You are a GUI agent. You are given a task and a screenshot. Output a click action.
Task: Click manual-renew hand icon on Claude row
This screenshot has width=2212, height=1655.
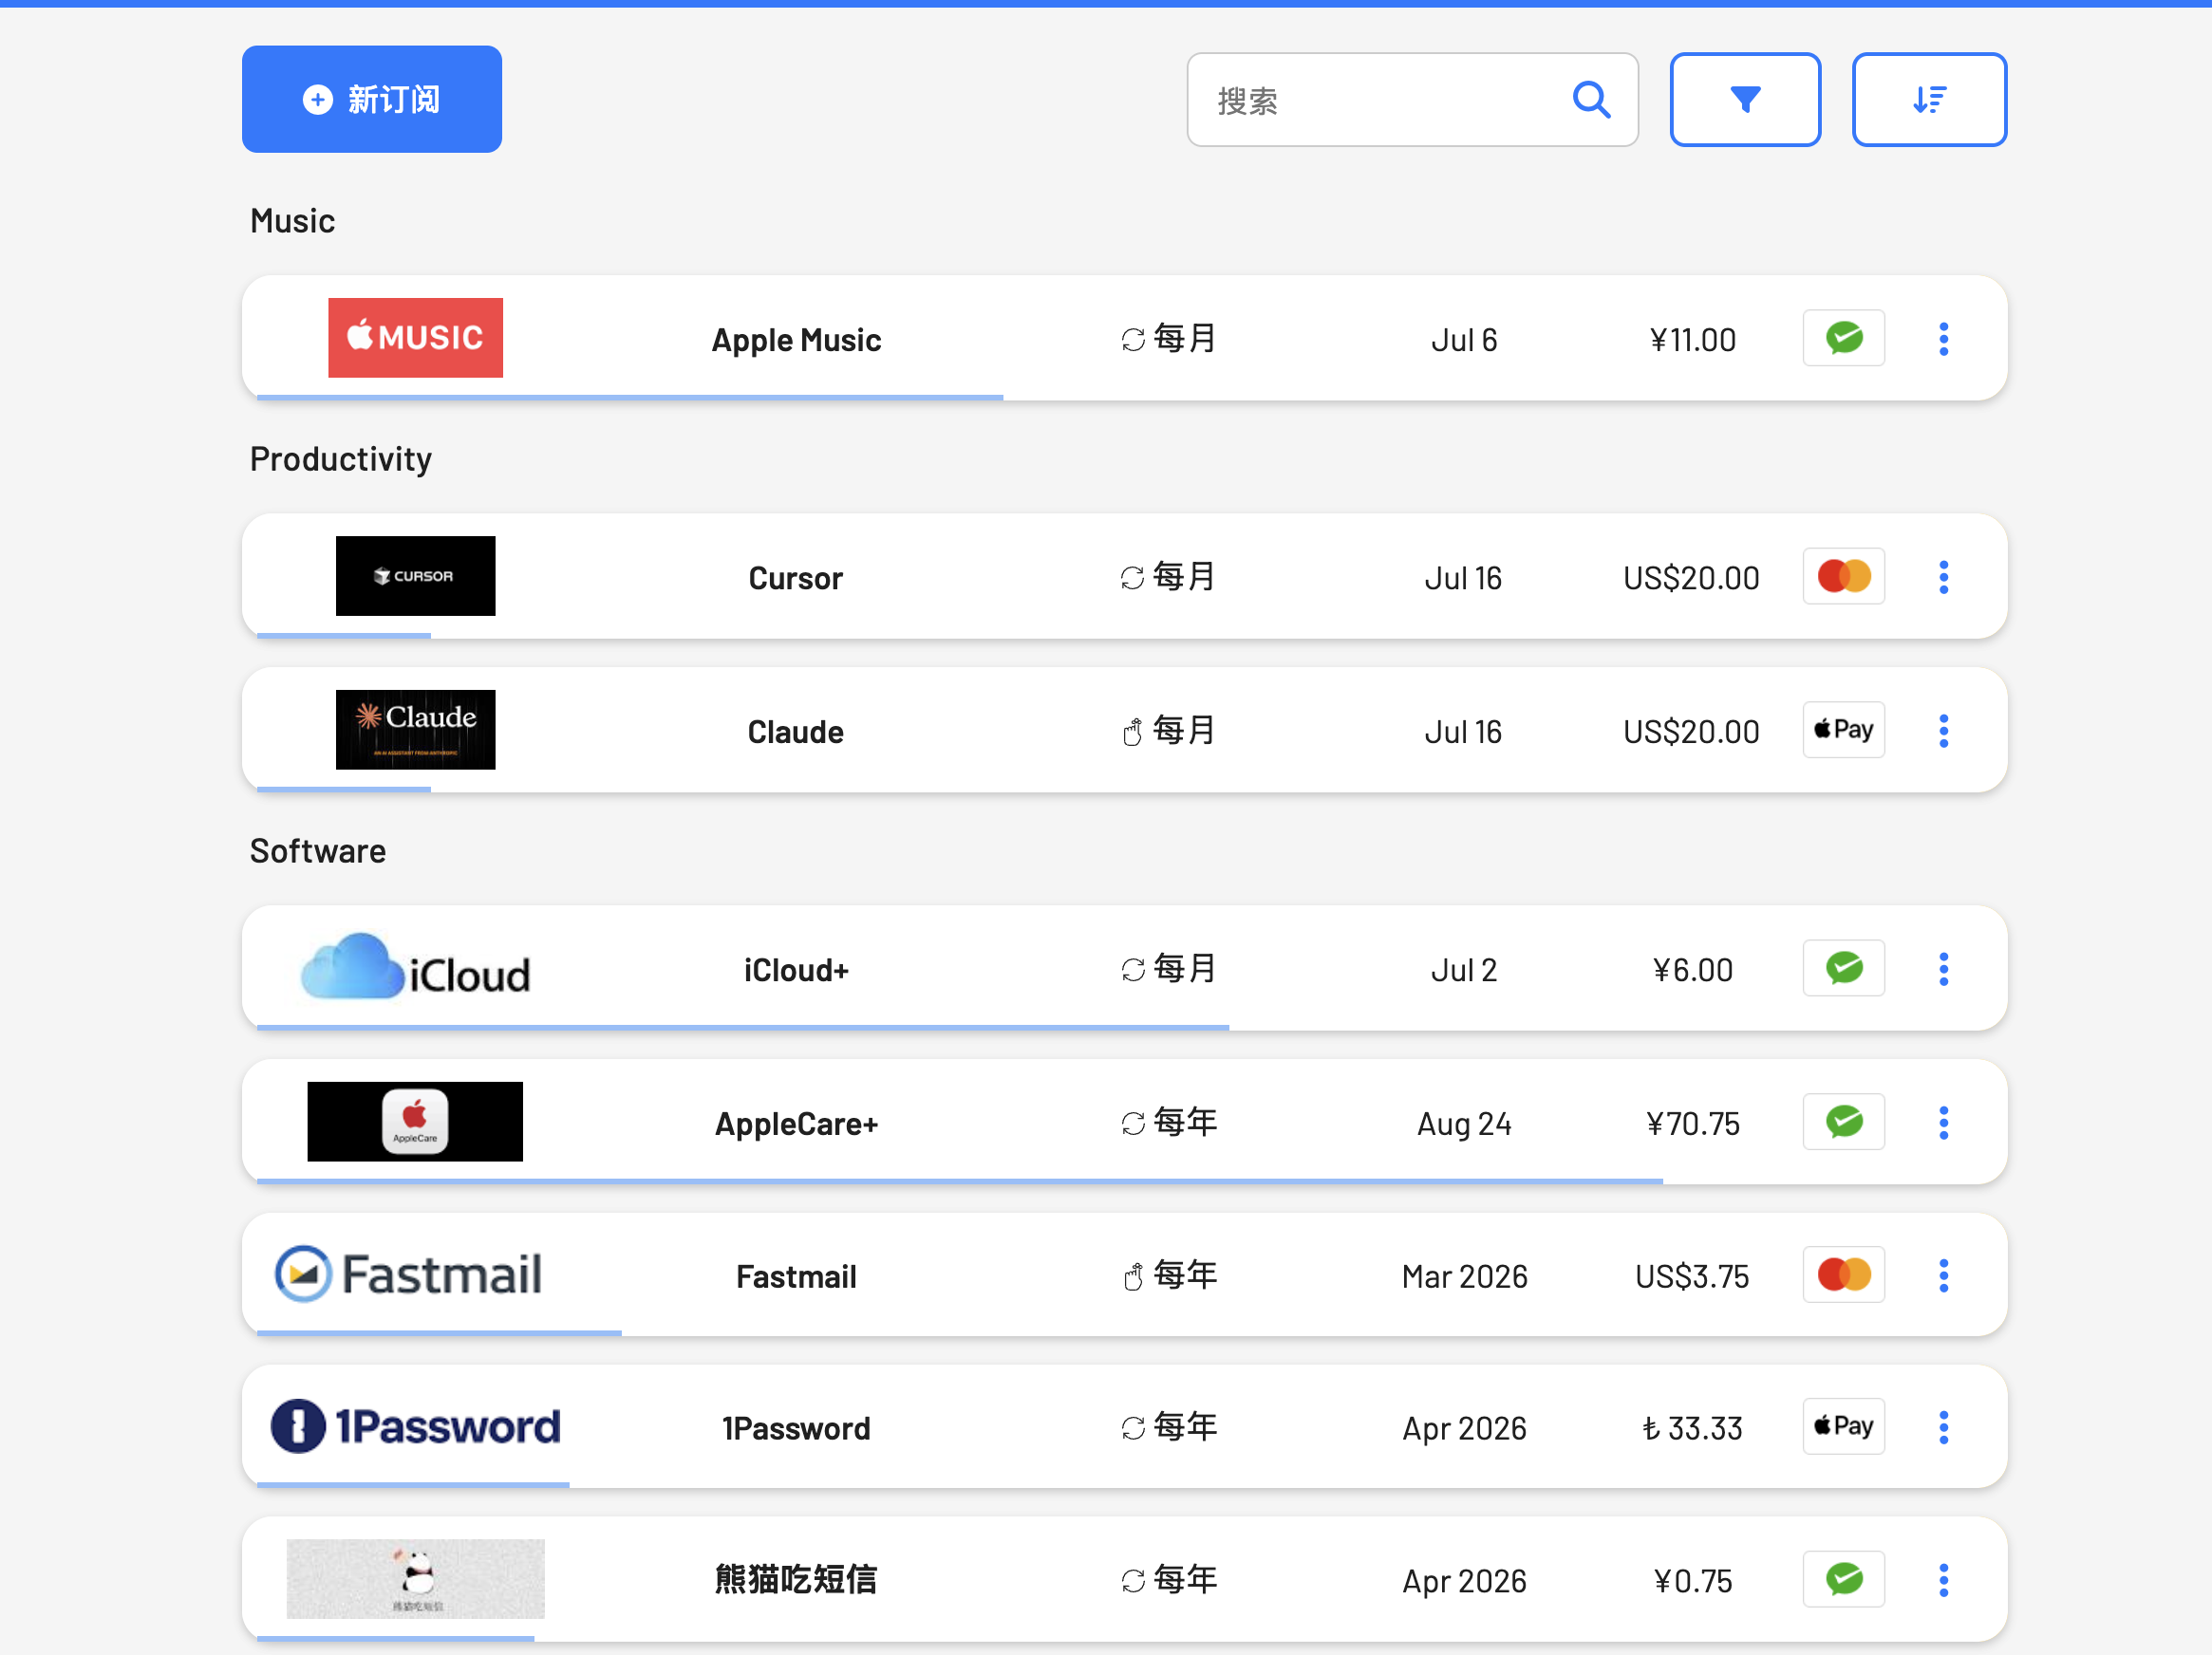(1132, 733)
